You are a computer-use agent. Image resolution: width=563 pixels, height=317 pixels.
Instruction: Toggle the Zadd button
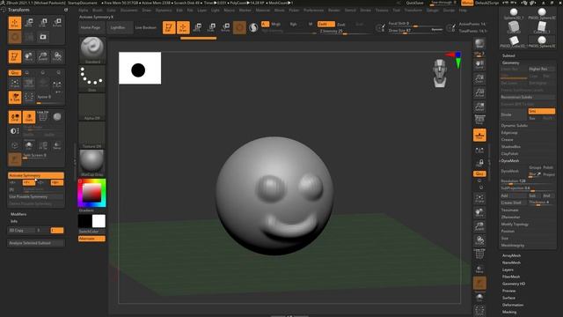pos(326,24)
